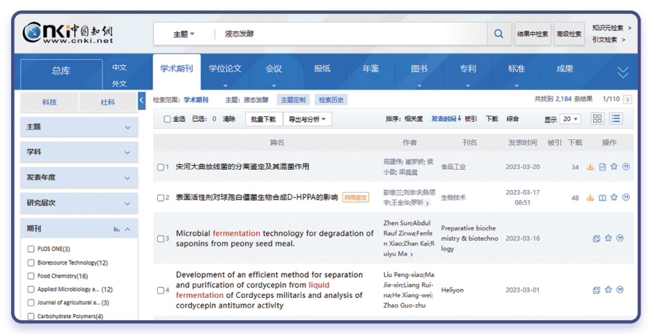Open full-text link icon for cordycepin article

[x=596, y=290]
